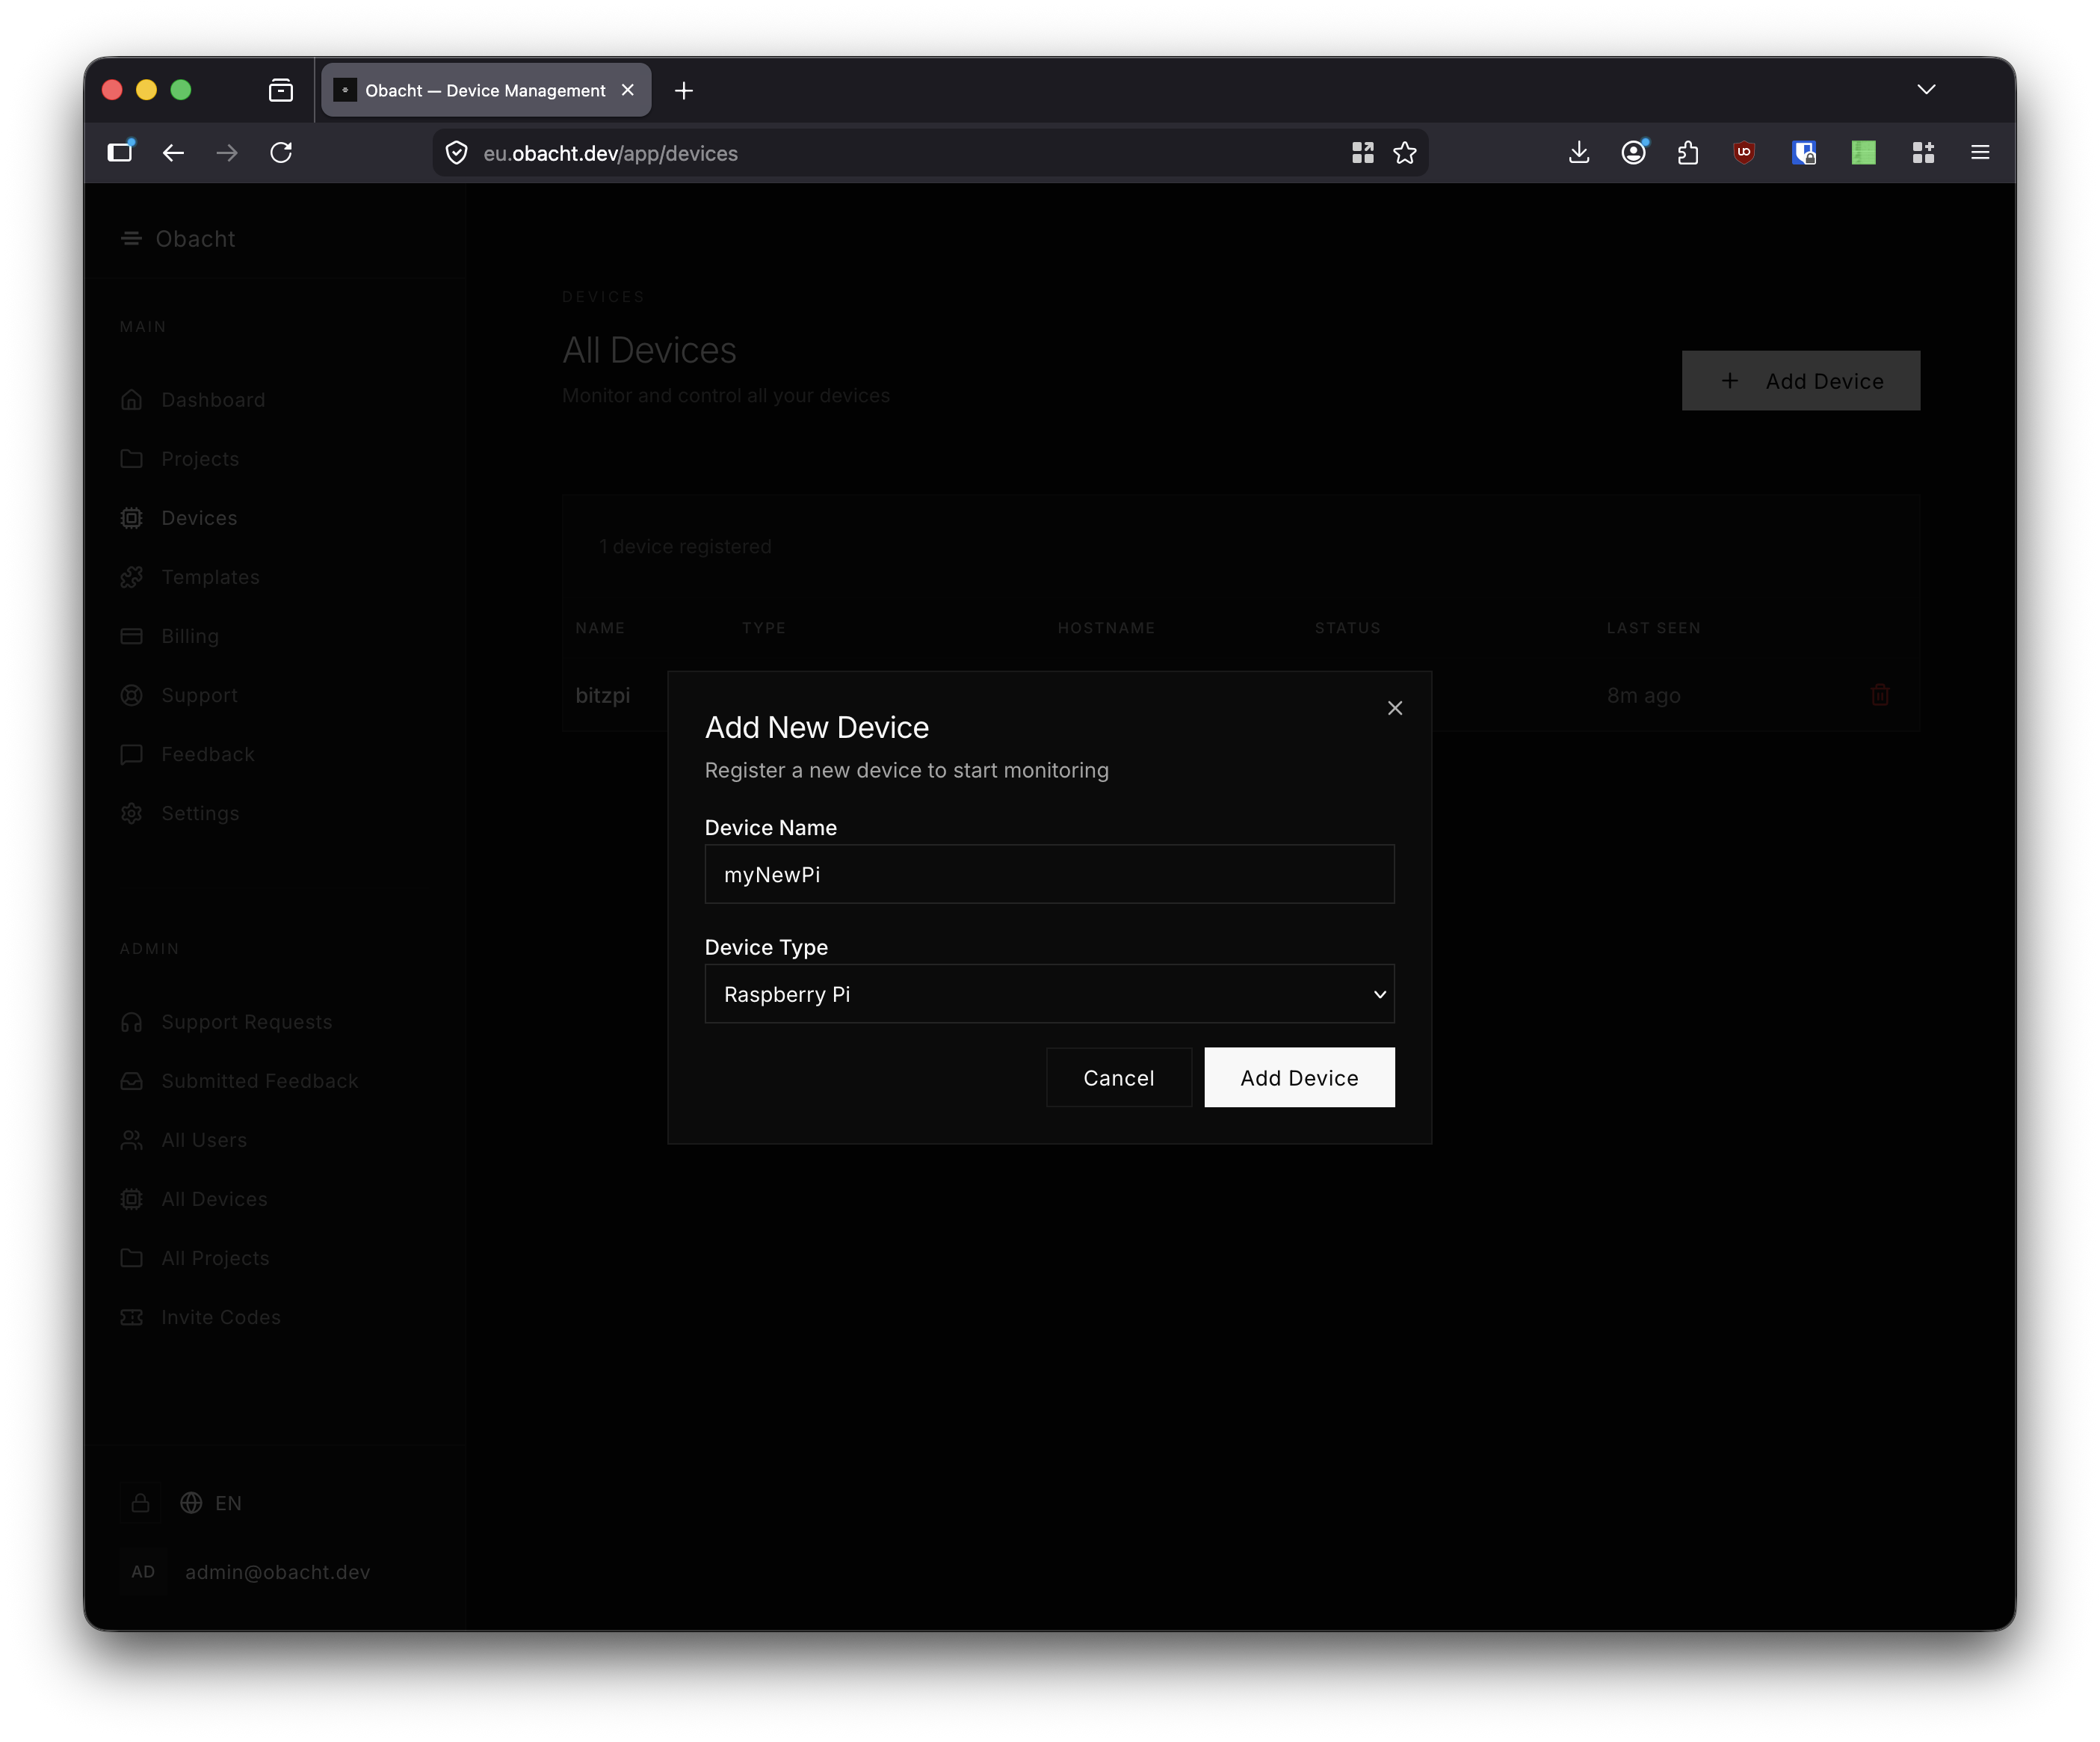Click the Settings gear icon
This screenshot has height=1742, width=2100.
pyautogui.click(x=131, y=813)
